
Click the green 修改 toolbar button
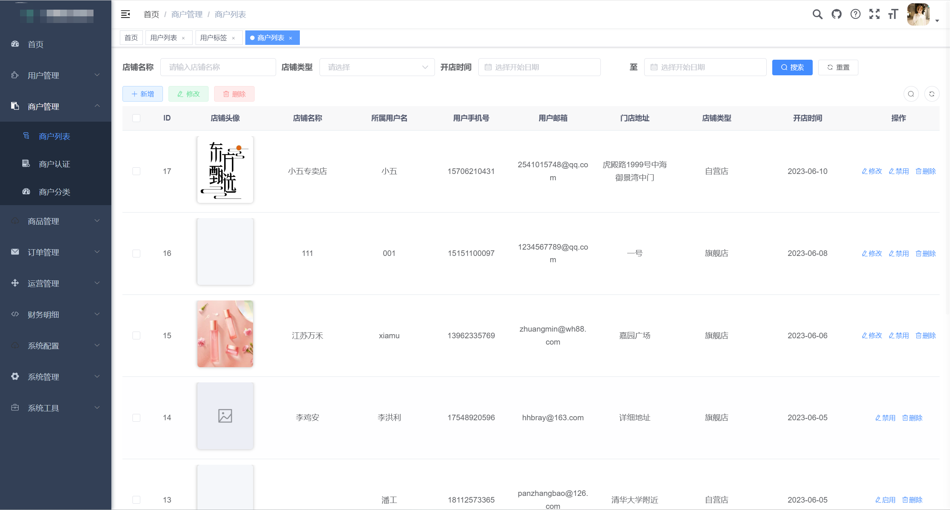coord(189,94)
